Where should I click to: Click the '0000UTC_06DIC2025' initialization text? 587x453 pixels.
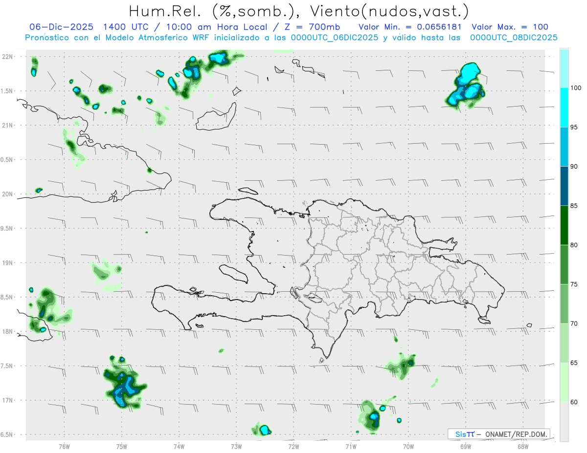[334, 38]
